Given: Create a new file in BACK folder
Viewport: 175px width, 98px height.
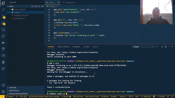Looking at the screenshot, I should pyautogui.click(x=32, y=6).
